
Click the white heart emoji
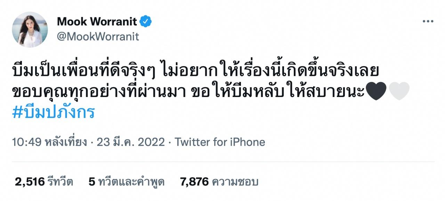(399, 91)
